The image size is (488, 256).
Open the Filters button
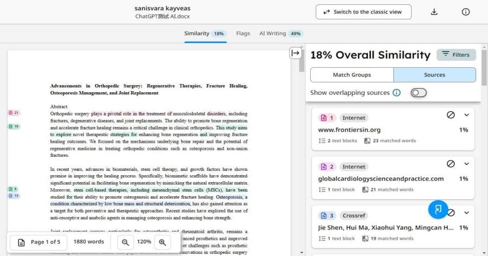[456, 55]
